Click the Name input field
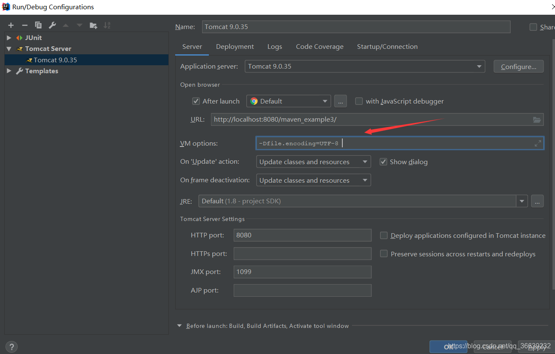Viewport: 555px width, 354px height. click(x=356, y=27)
